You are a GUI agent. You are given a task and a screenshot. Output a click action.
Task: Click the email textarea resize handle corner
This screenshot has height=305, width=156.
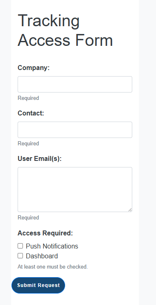(x=130, y=210)
